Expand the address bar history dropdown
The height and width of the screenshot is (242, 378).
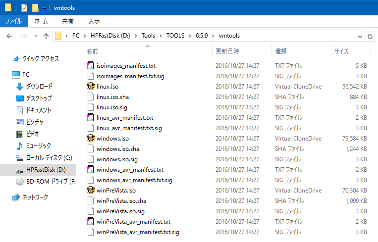coord(360,36)
